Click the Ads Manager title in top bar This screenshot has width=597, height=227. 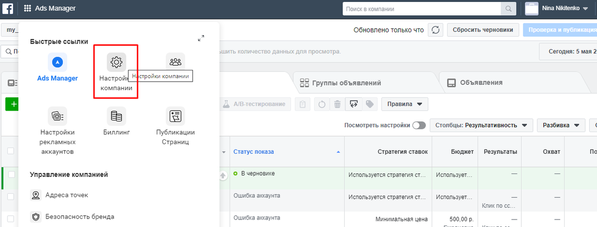pos(55,8)
